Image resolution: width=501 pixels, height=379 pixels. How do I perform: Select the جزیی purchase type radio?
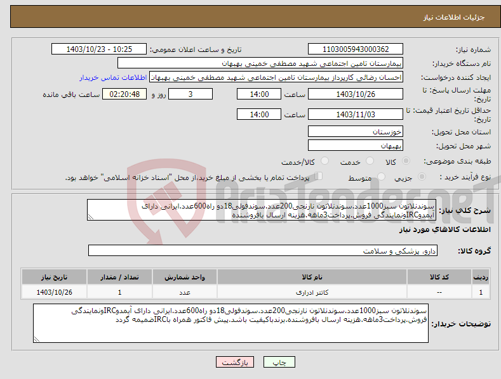tap(422, 177)
